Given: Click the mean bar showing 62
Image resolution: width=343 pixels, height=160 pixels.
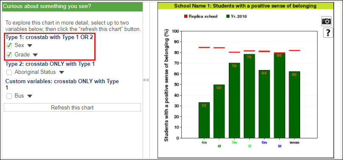Looking at the screenshot, I should [x=294, y=105].
